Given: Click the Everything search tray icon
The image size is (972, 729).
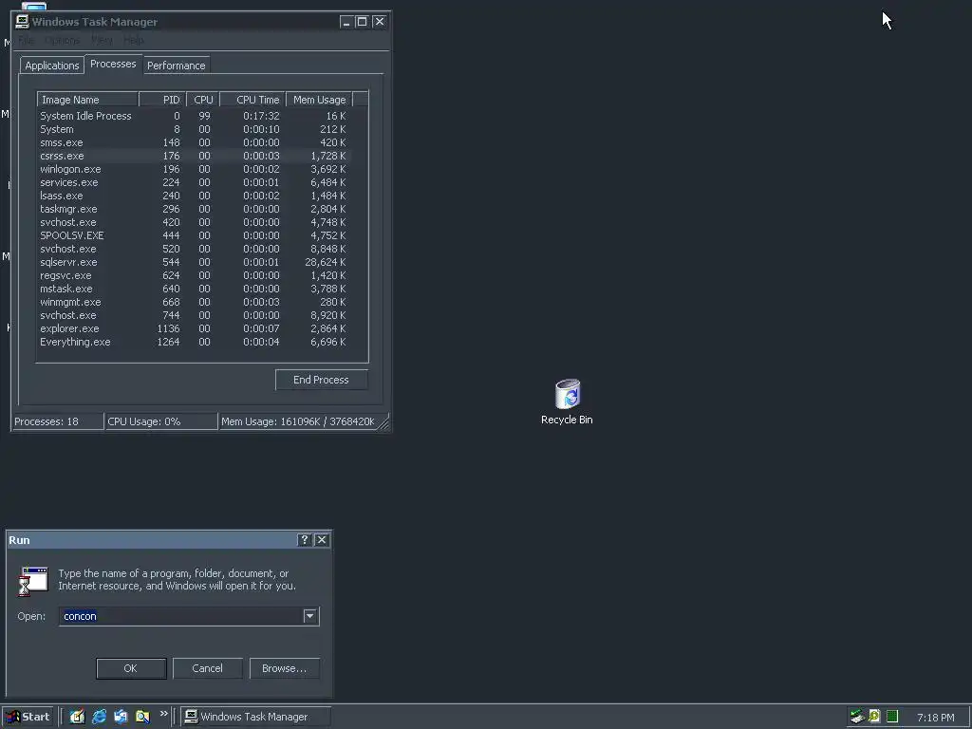Looking at the screenshot, I should click(874, 717).
